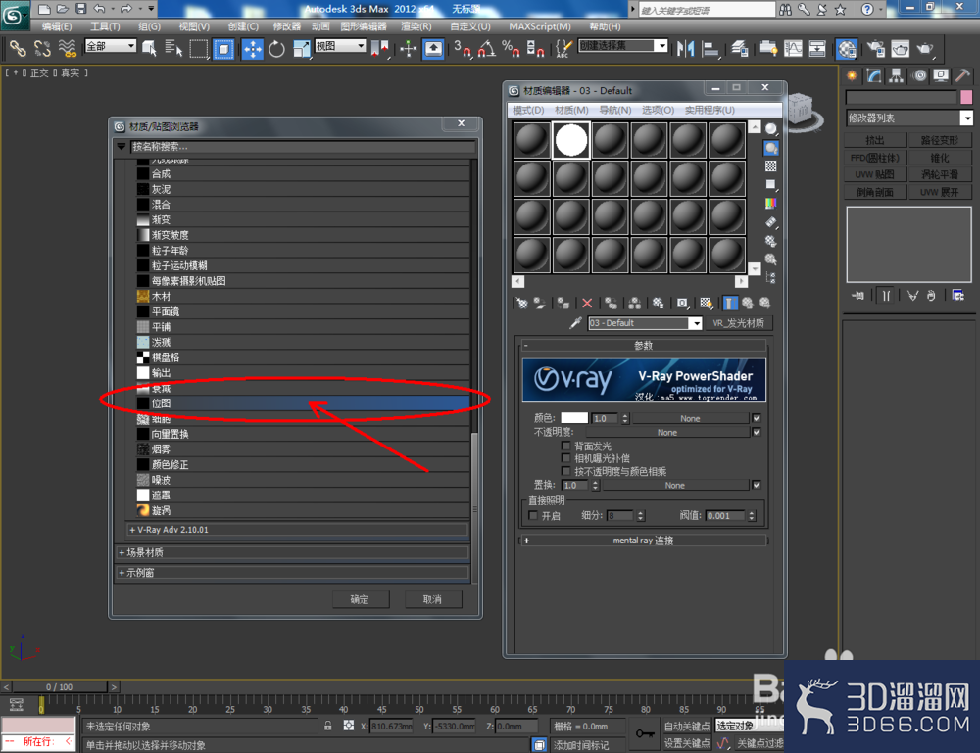Open the Align tool

tap(710, 49)
